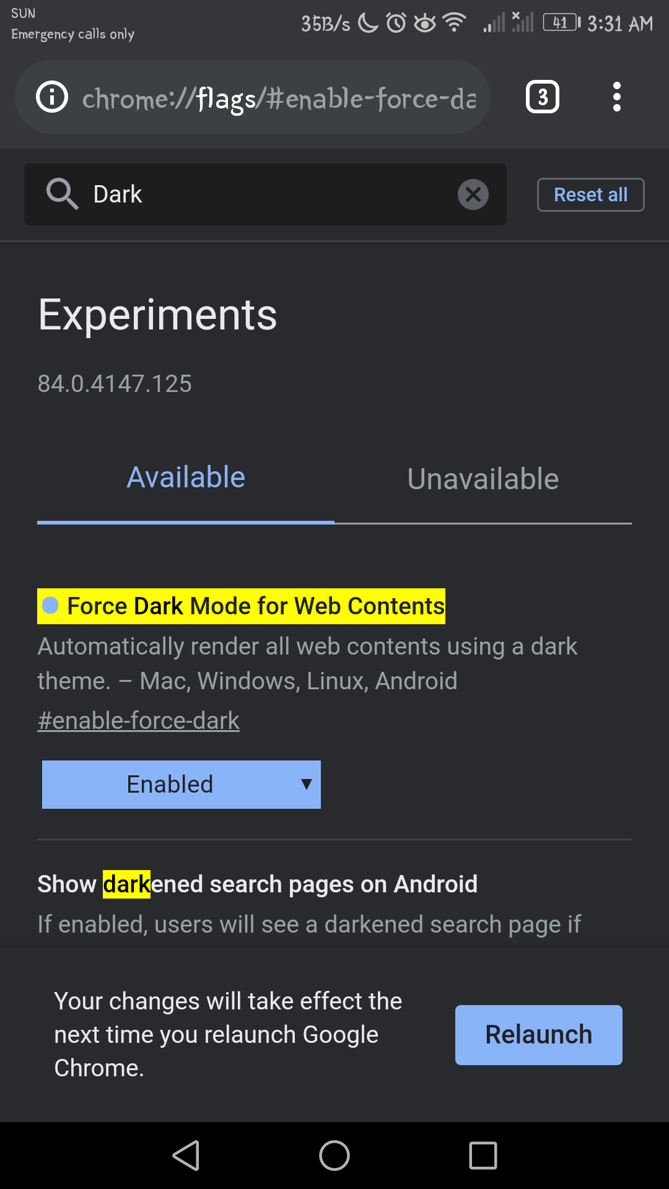
Task: Expand the Enabled dropdown for Force Dark Mode
Action: [181, 785]
